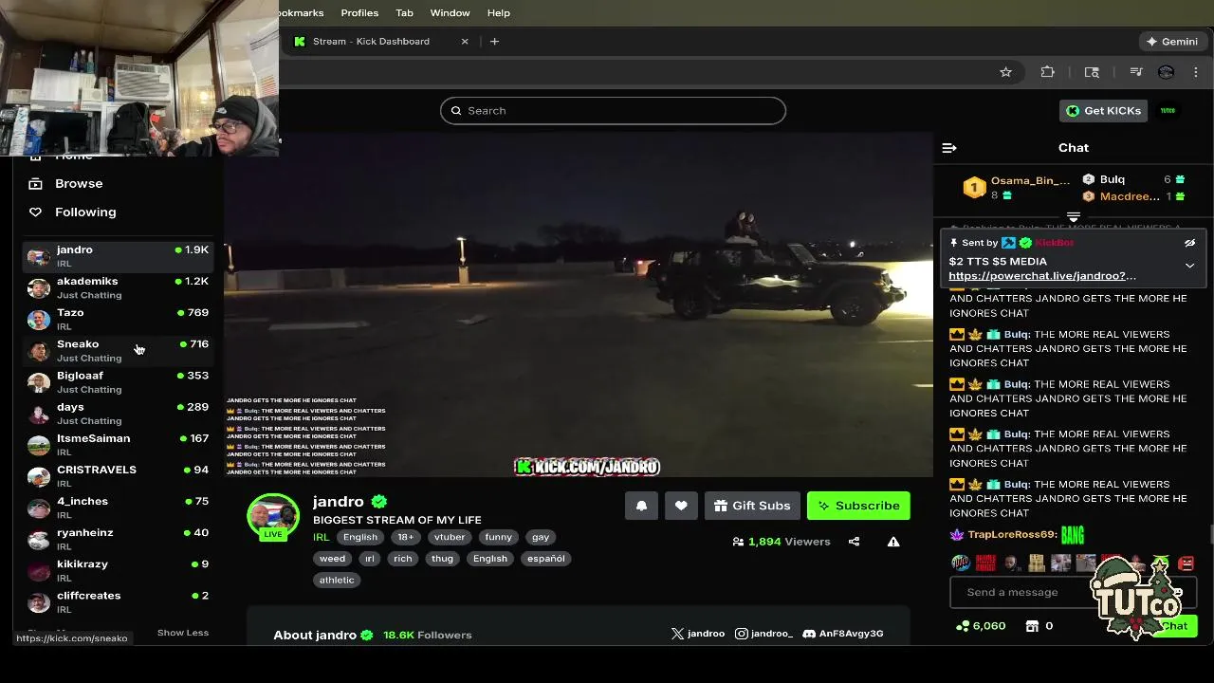
Task: Click the Browse sidebar icon
Action: coord(35,183)
